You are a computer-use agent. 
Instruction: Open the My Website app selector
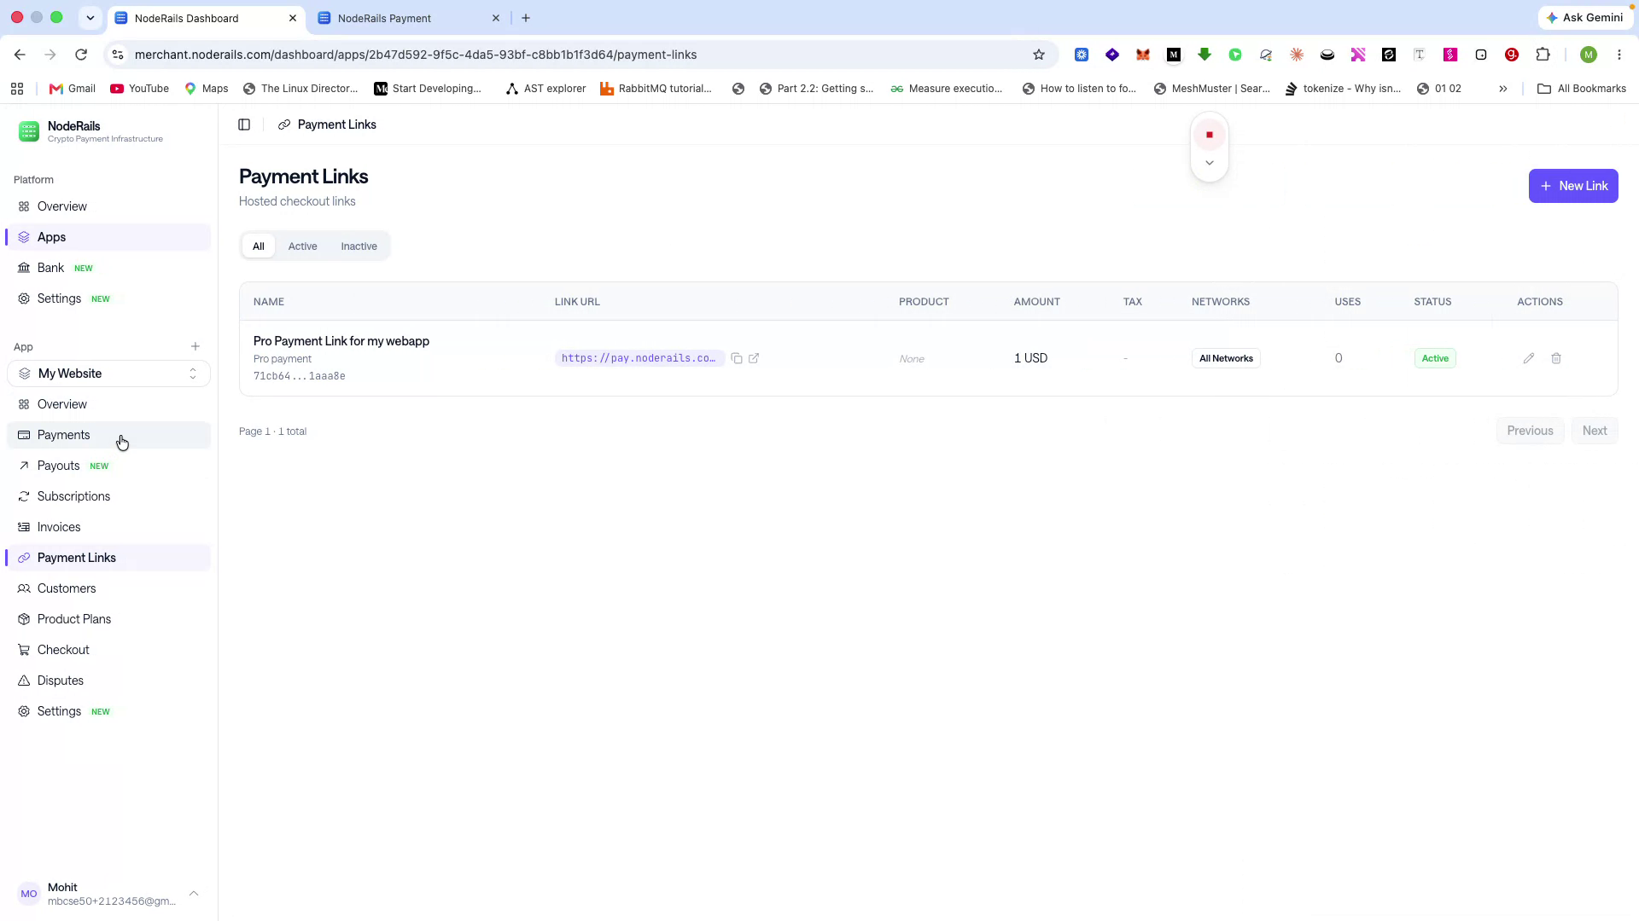click(x=108, y=374)
